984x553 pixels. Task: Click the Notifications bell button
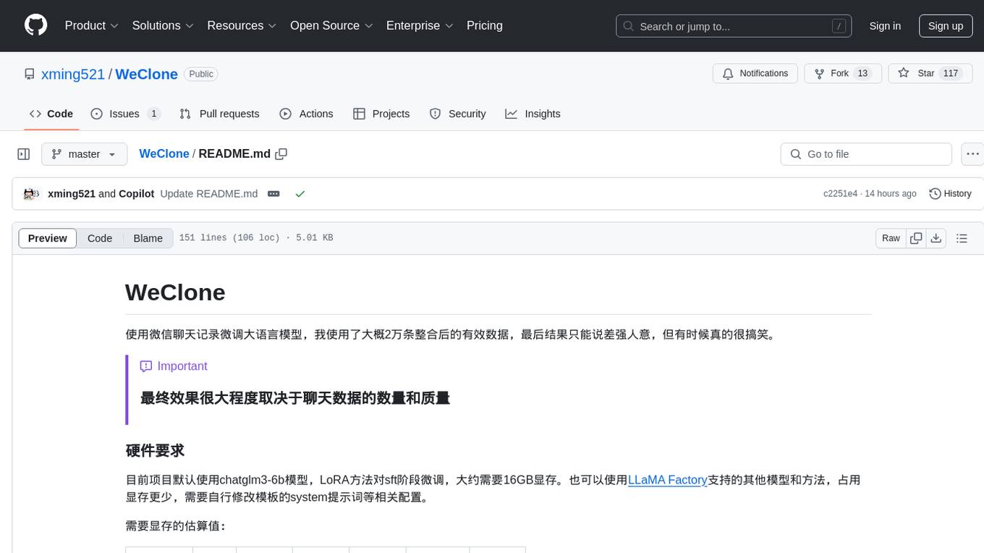[755, 74]
